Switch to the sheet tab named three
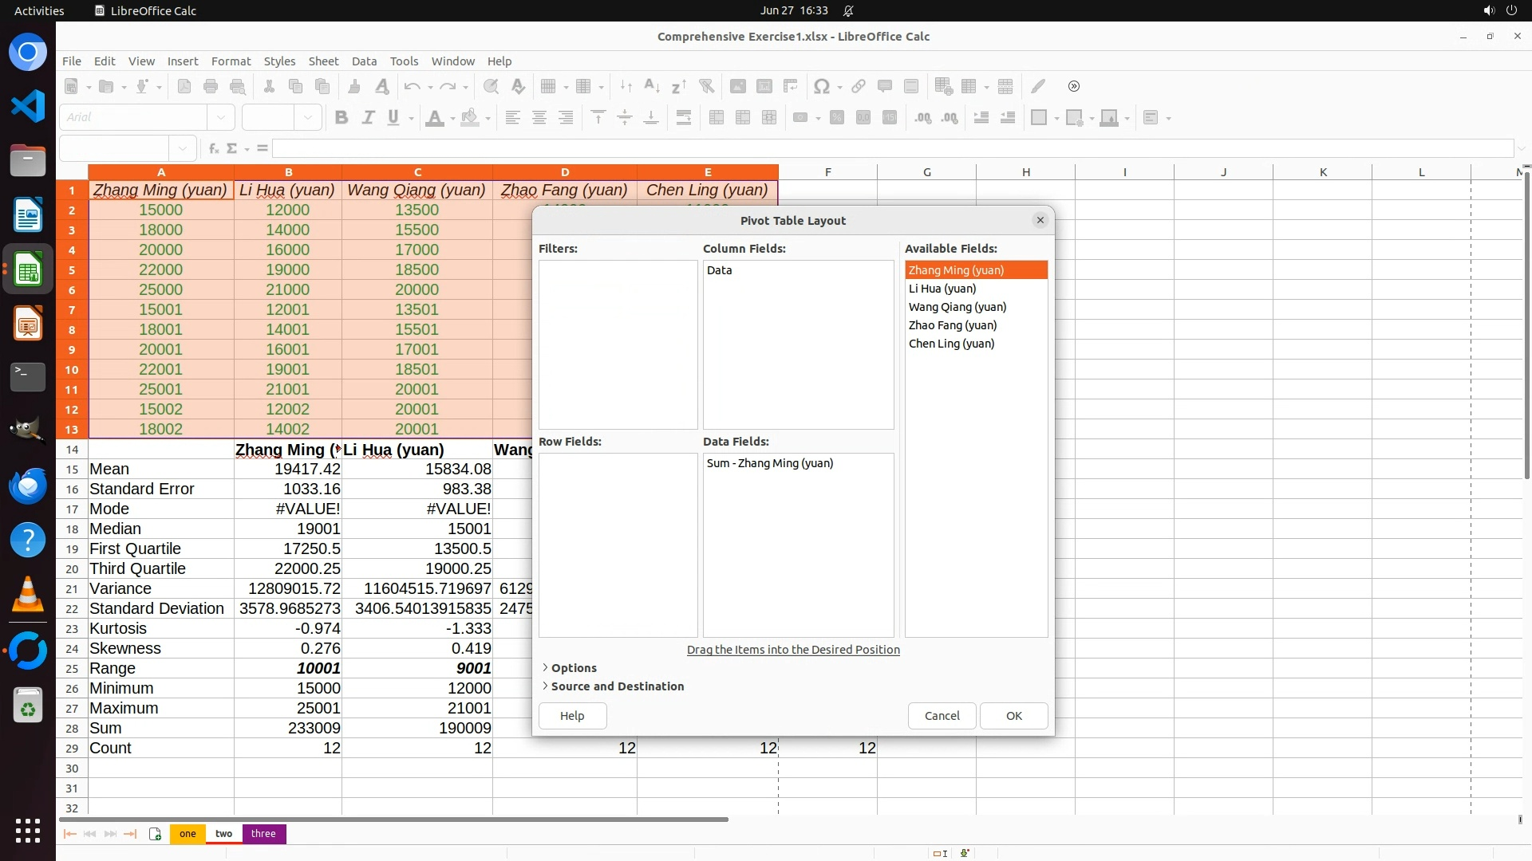The image size is (1532, 861). 263,834
